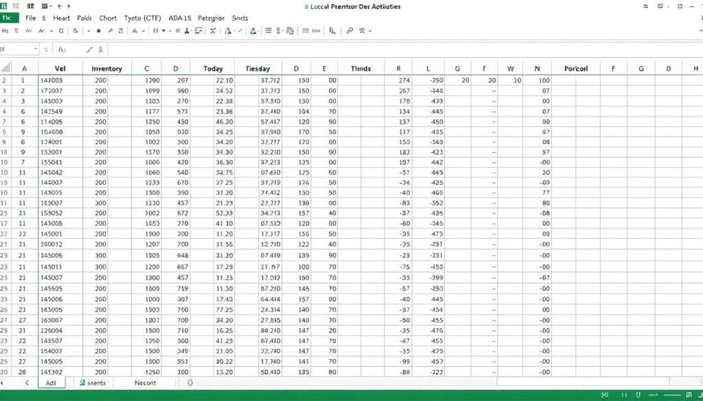
Task: Switch to the Necont sheet tab
Action: (x=146, y=382)
